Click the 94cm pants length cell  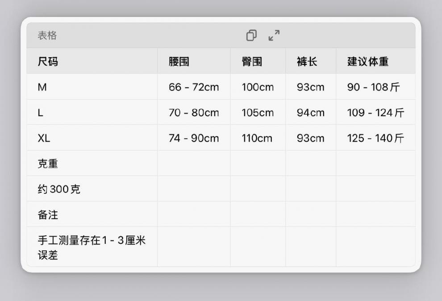click(x=311, y=113)
